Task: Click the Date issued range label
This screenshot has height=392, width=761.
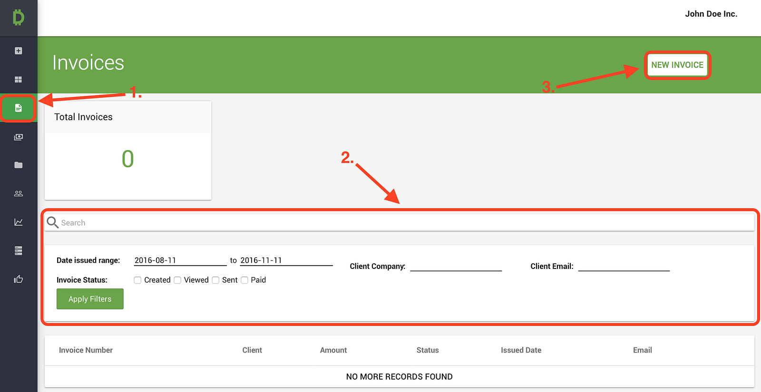Action: pyautogui.click(x=88, y=260)
